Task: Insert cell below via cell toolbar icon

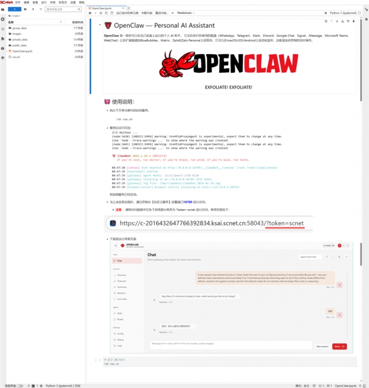Action: point(348,22)
